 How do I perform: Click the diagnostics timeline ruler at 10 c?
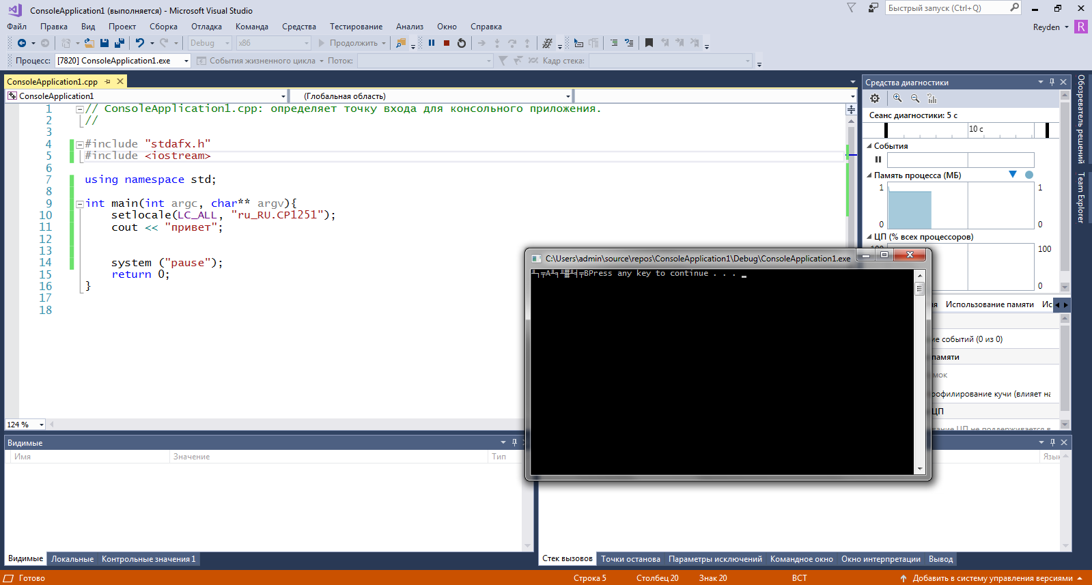point(976,129)
